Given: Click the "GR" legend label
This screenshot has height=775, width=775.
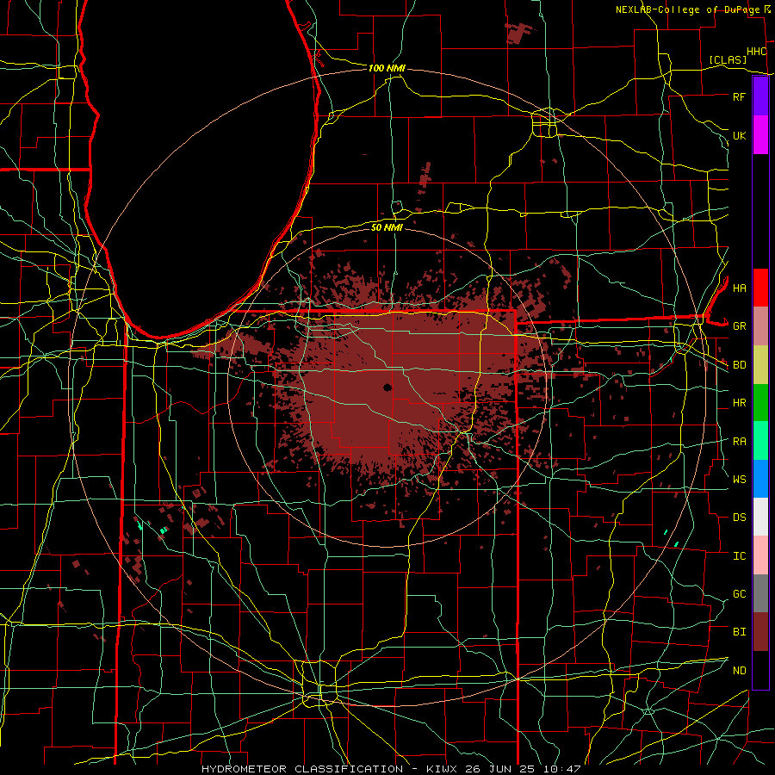Looking at the screenshot, I should [739, 326].
